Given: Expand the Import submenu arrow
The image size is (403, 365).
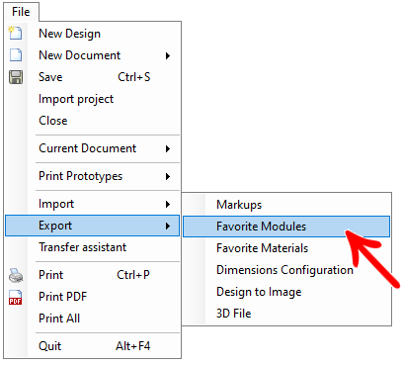Looking at the screenshot, I should tap(168, 204).
